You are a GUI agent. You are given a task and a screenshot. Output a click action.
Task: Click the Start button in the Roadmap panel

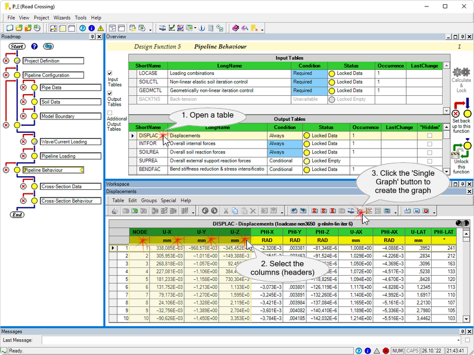17,46
